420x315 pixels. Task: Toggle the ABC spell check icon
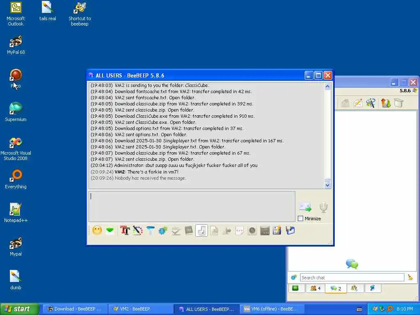(x=176, y=231)
